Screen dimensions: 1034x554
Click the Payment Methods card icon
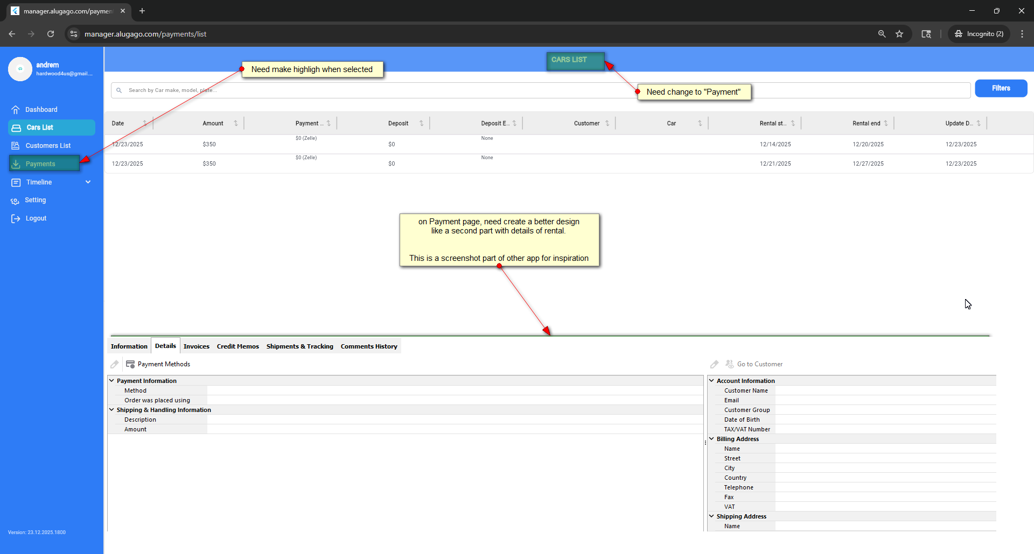pos(130,364)
